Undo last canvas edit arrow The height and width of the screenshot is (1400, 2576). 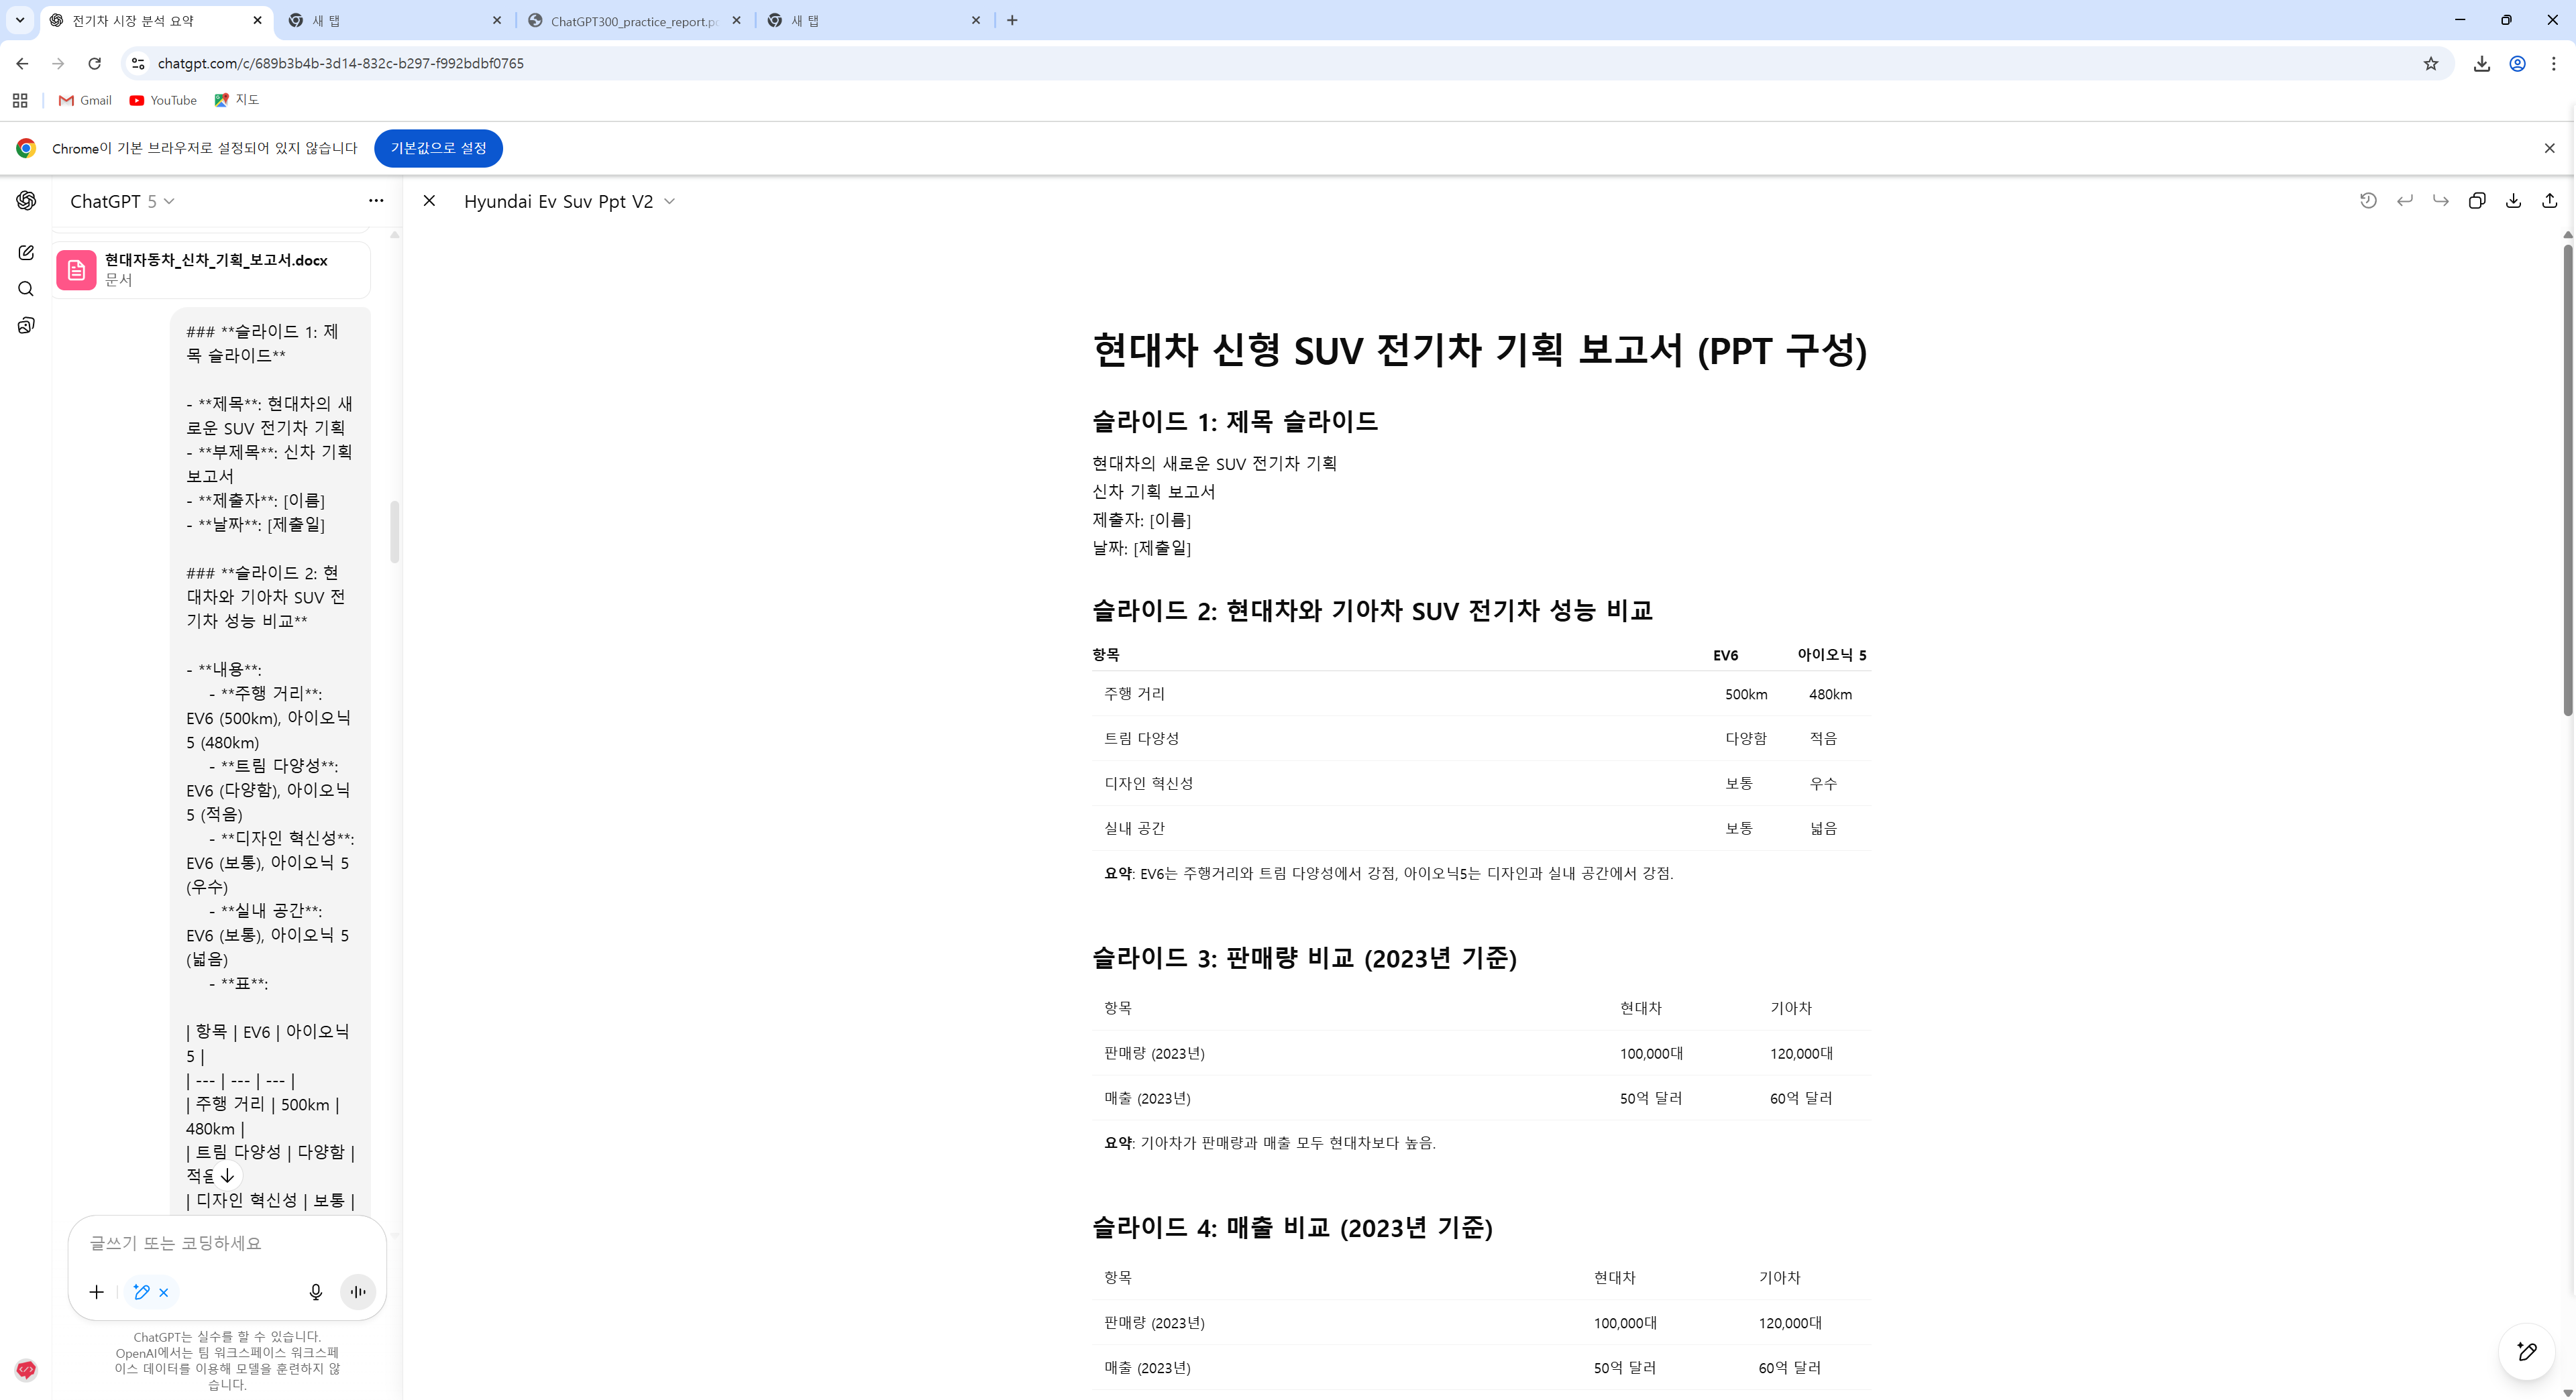point(2405,201)
